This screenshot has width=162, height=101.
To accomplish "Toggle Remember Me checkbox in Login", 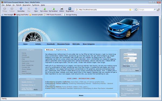I will (x=127, y=61).
